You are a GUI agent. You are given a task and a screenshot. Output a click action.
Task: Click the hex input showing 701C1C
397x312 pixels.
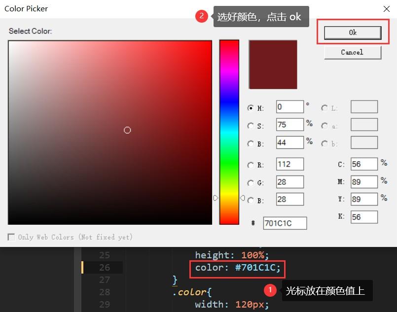pos(285,223)
